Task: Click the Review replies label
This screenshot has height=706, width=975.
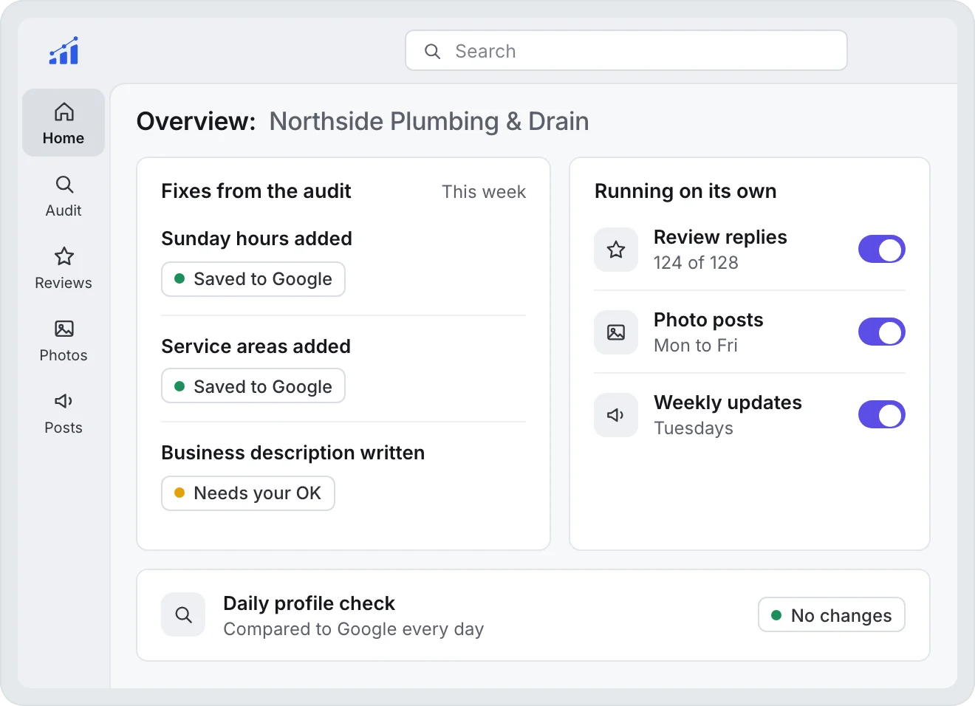Action: pos(720,237)
